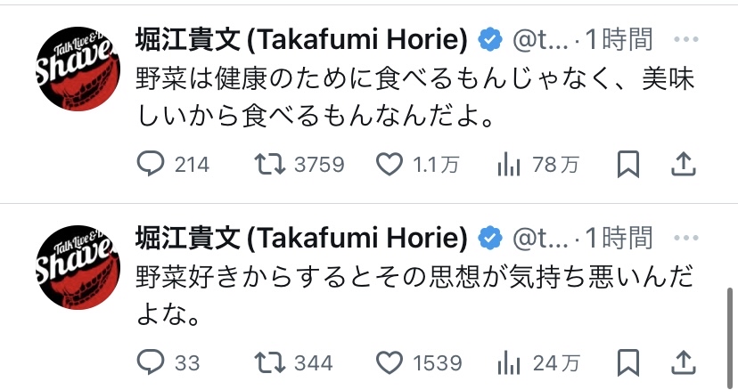
Task: Share the second tweet via upload icon
Action: coord(683,362)
